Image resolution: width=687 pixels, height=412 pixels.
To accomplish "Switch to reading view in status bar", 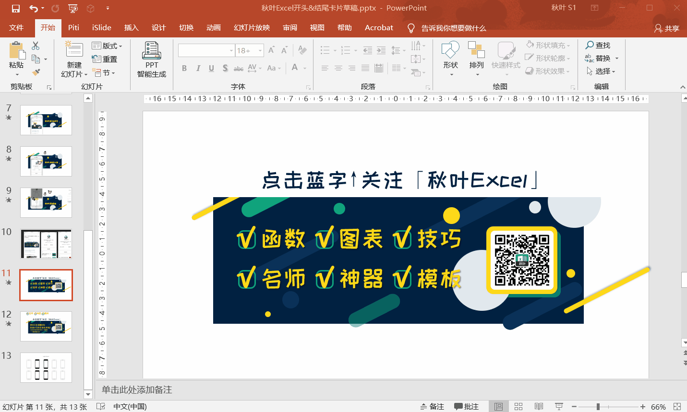I will pos(539,406).
